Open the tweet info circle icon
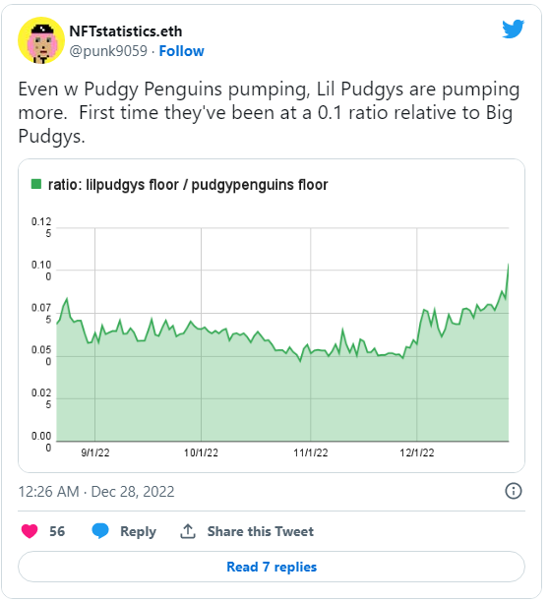Screen dimensions: 549x602 pos(514,491)
